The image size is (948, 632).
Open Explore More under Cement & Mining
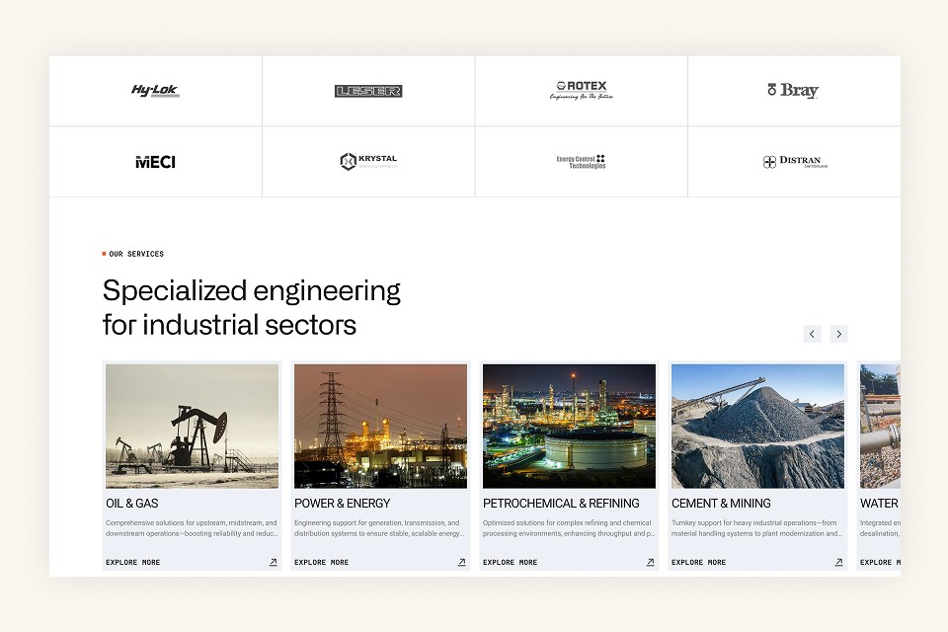pos(699,563)
